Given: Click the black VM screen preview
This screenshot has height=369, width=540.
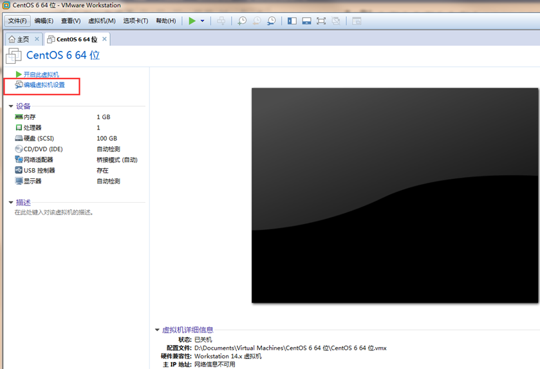Looking at the screenshot, I should 395,195.
